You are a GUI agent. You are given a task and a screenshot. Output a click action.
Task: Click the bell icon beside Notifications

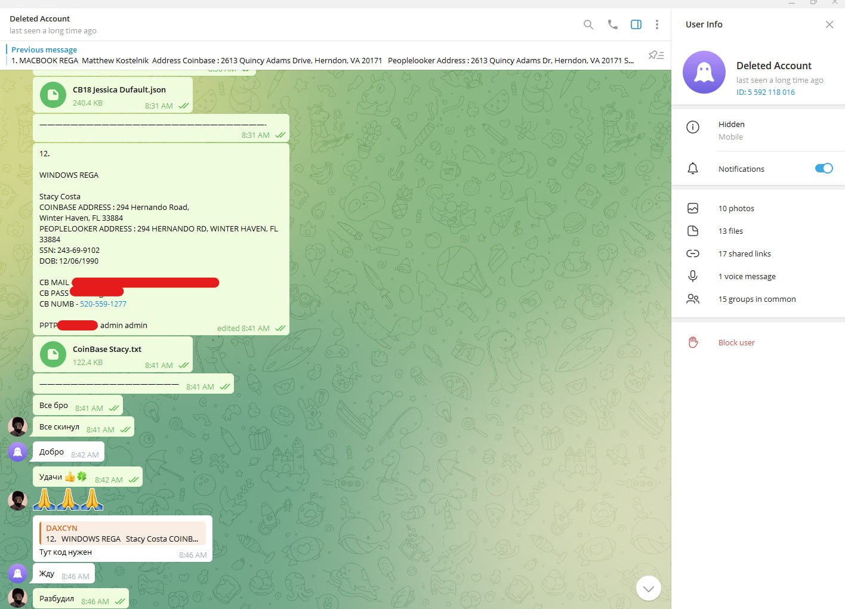click(693, 169)
